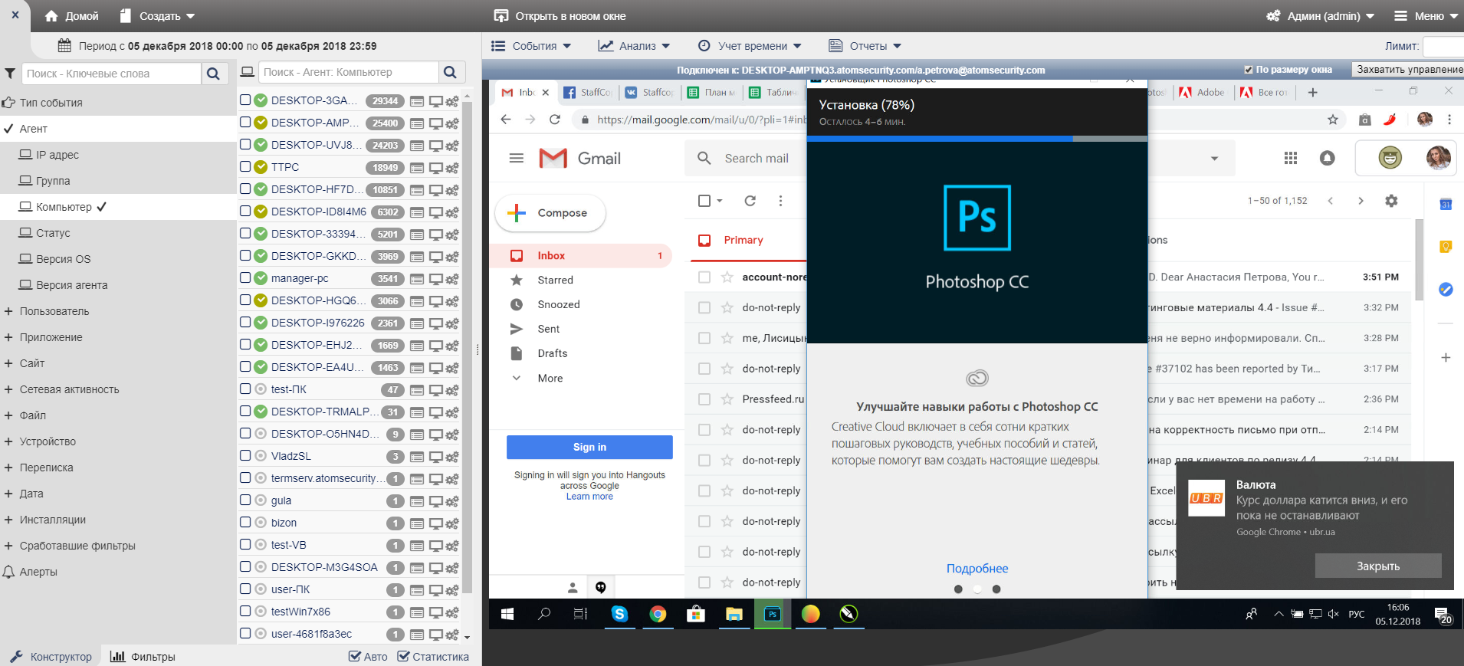Click the keyword search input field
This screenshot has height=666, width=1464.
click(111, 74)
